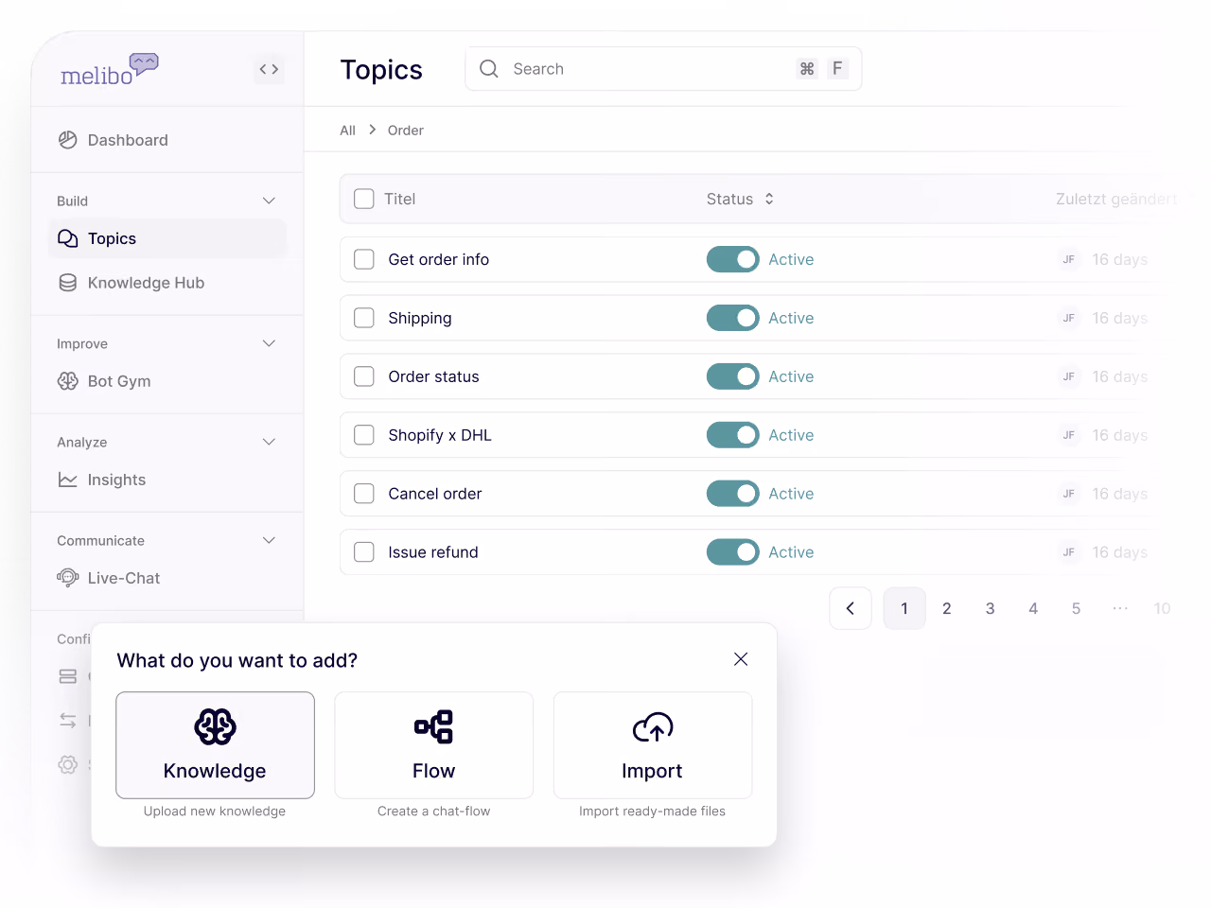Click JF avatar in Cancel order row
This screenshot has height=908, width=1211.
tap(1069, 494)
